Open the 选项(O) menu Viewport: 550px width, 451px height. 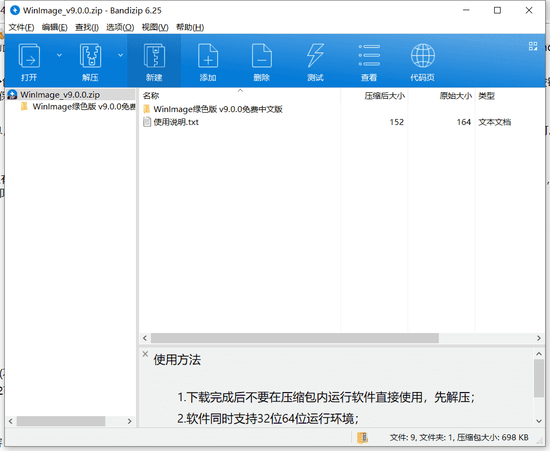(120, 27)
